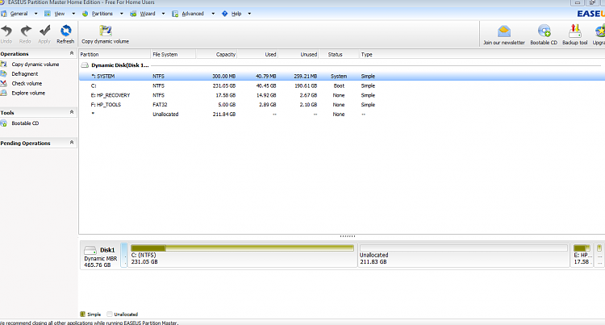This screenshot has height=325, width=605.
Task: Select the E: HP_RECOVERY partition row
Action: point(342,95)
